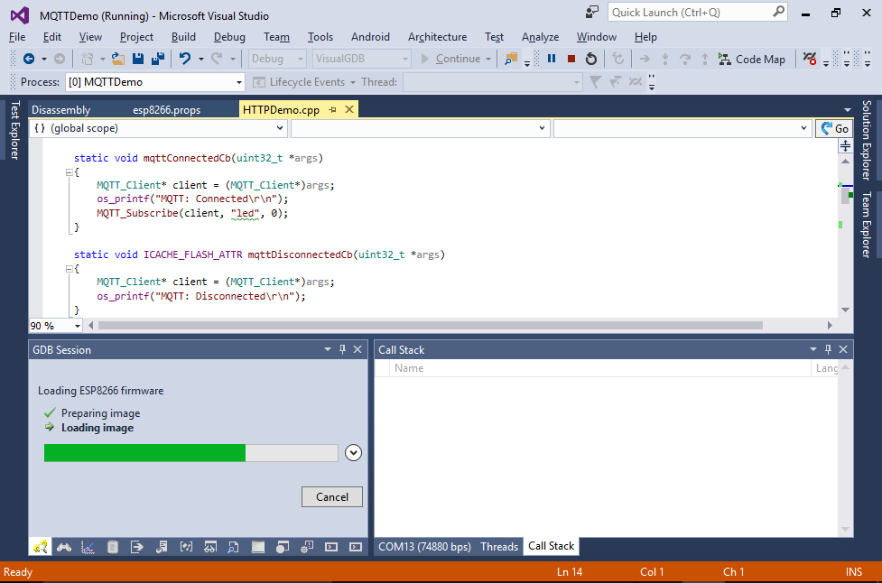Toggle auto-hide pin on Call Stack panel

click(x=828, y=349)
